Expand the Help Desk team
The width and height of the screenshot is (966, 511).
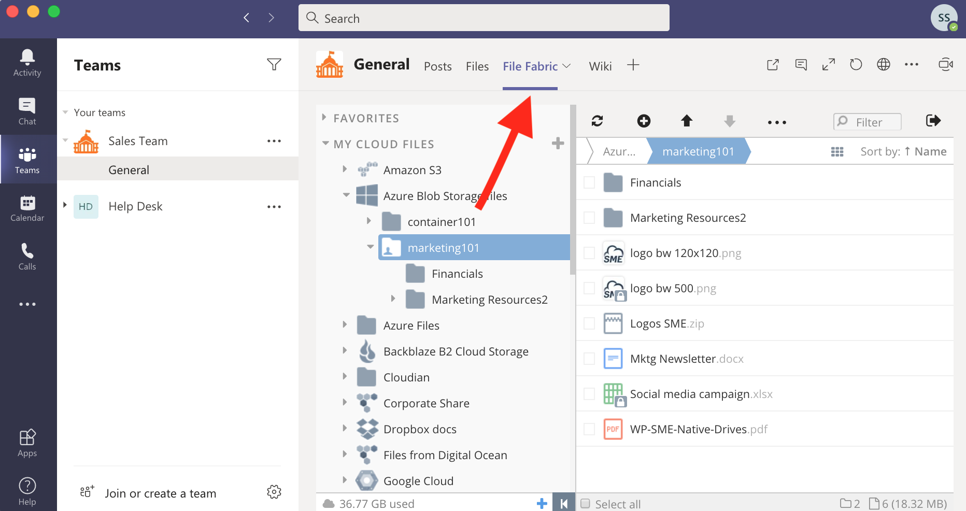[x=65, y=205]
